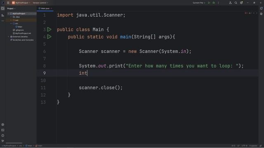Click line number 9 in the gutter
This screenshot has width=264, height=148.
pyautogui.click(x=44, y=73)
